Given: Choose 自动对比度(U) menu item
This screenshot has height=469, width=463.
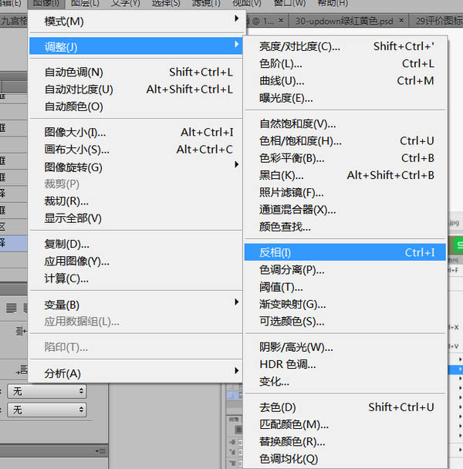Looking at the screenshot, I should coord(137,89).
